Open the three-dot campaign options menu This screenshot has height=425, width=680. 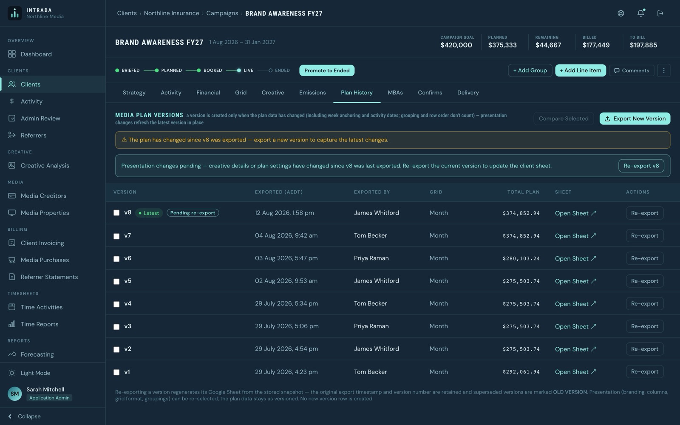click(x=664, y=71)
